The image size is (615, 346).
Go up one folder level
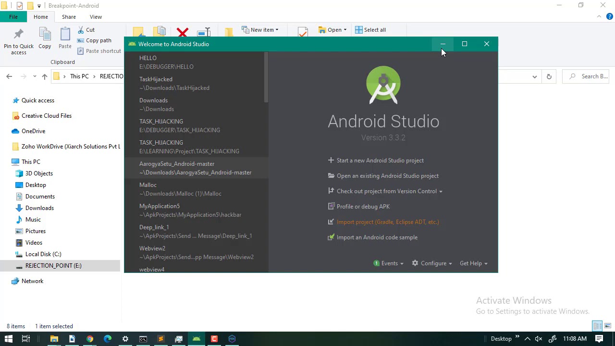tap(45, 76)
